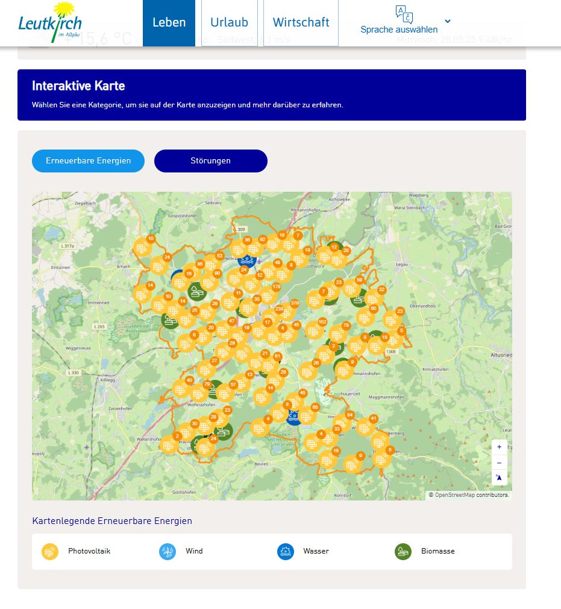Click the water marker below cluster 92
Screen dimensions: 561x609
(246, 260)
